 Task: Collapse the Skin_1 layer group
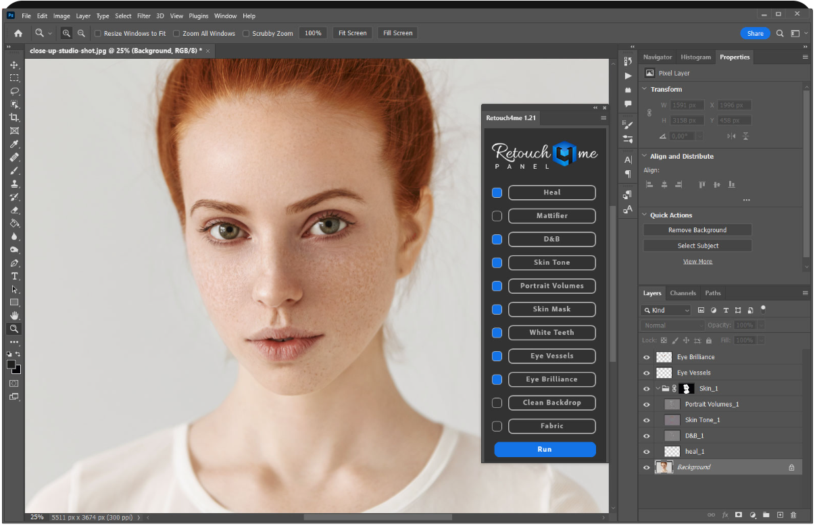[x=658, y=388]
